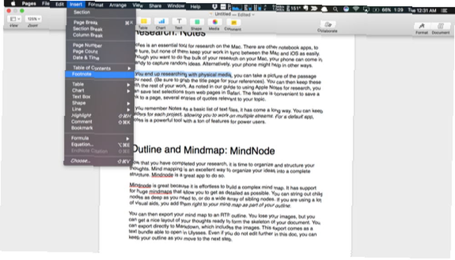The height and width of the screenshot is (260, 455).
Task: Select Column Break menu item
Action: click(x=100, y=35)
